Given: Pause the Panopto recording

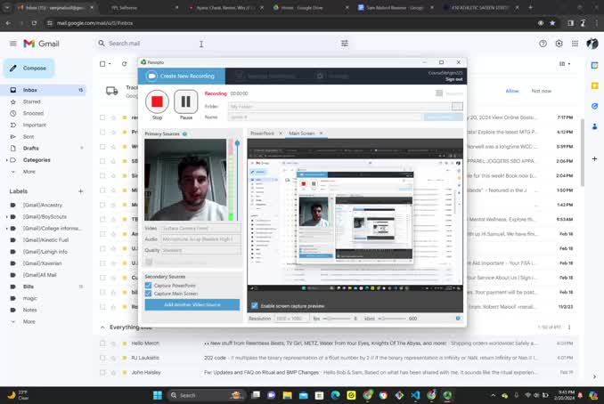Looking at the screenshot, I should (x=186, y=102).
